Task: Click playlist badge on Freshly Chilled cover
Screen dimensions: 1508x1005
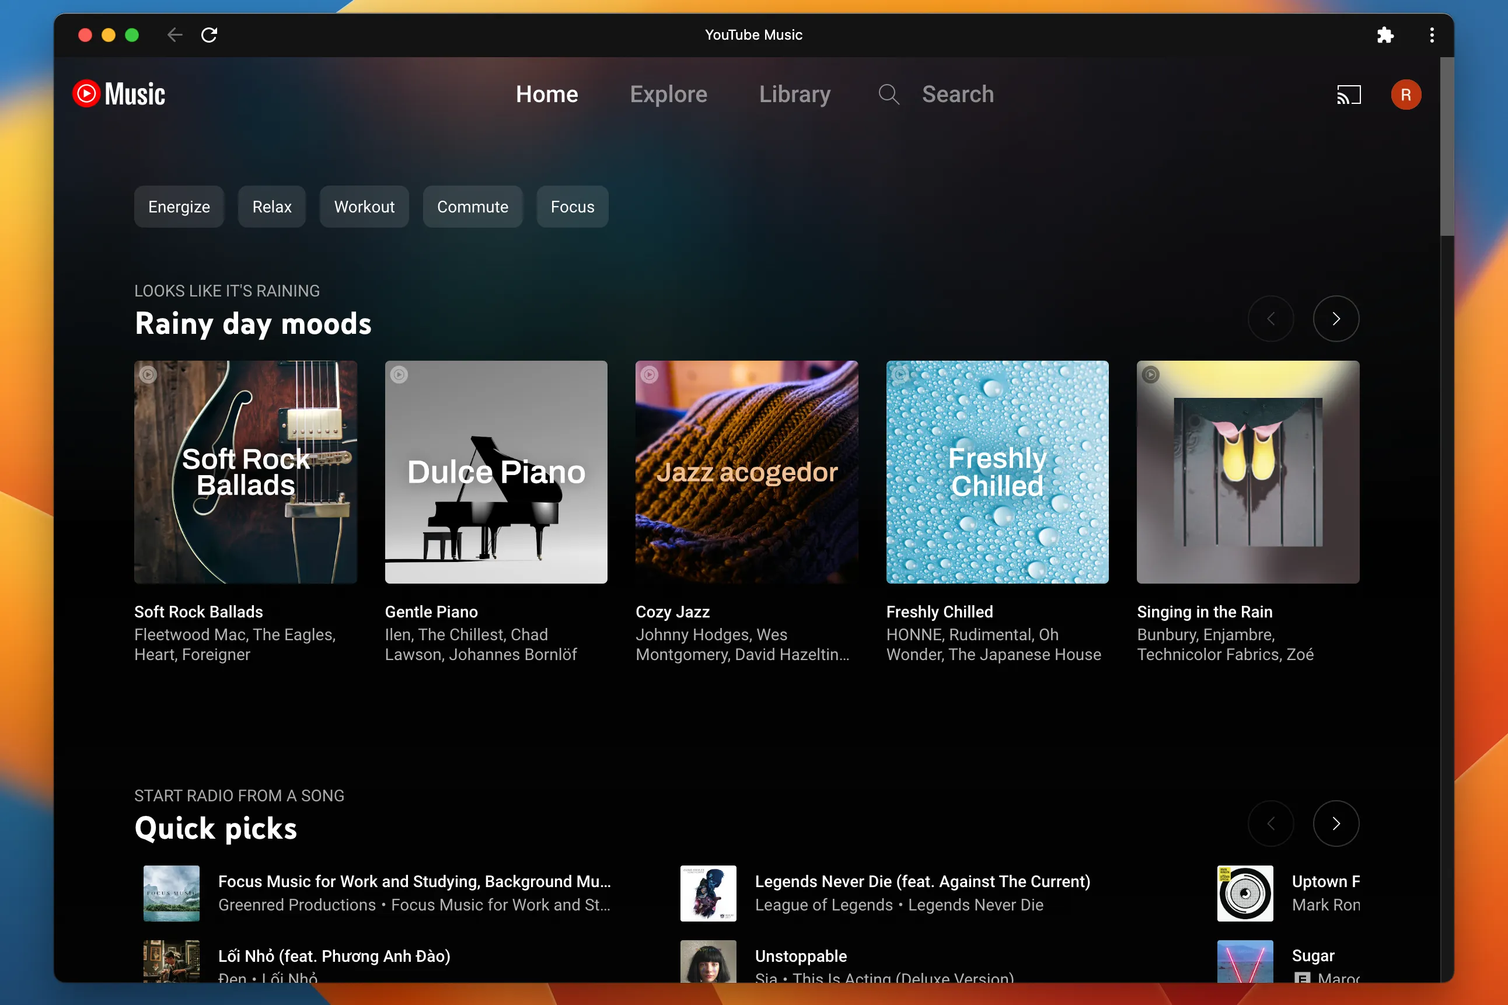Action: [x=900, y=374]
